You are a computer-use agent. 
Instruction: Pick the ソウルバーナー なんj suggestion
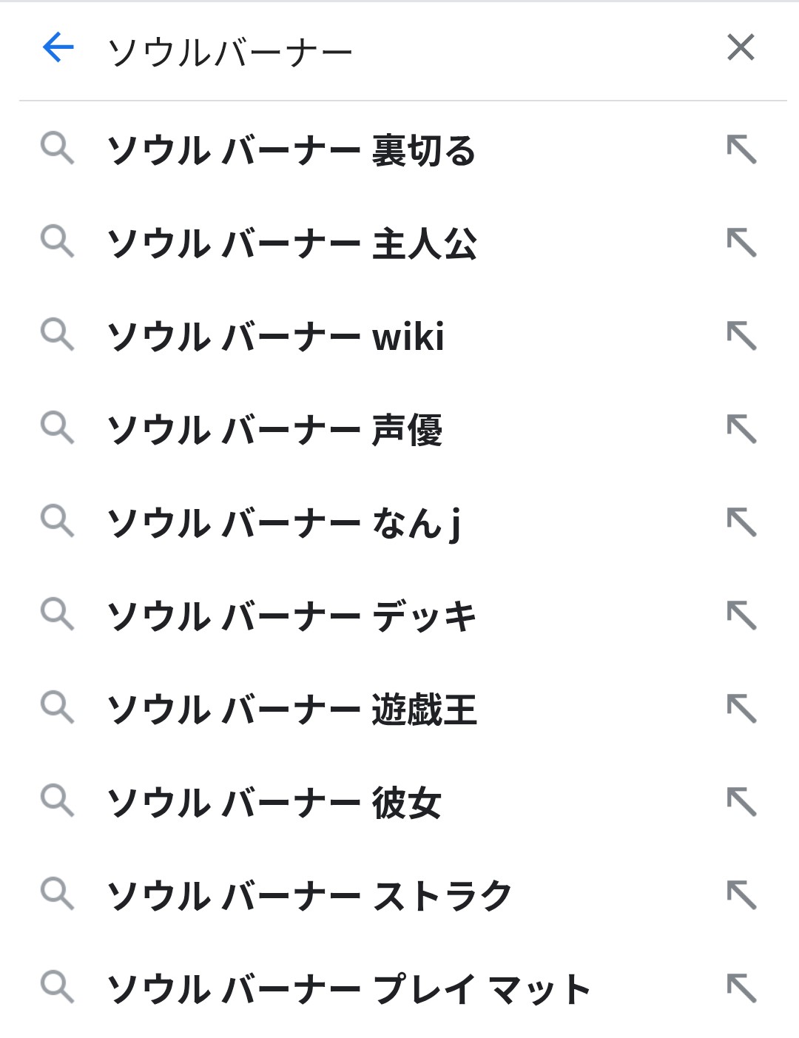[284, 523]
